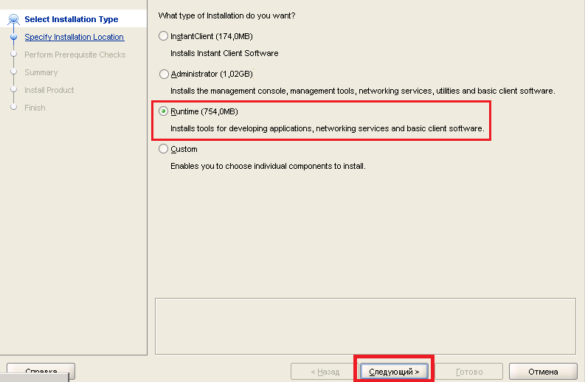Click the greyed-out < Назад (Back) button

coord(325,372)
